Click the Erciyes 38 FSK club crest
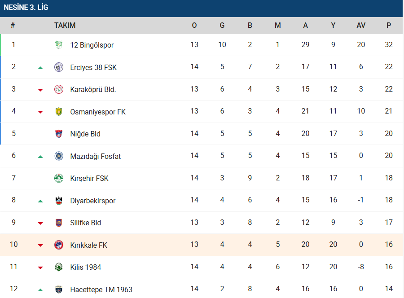404x298 pixels. point(59,67)
